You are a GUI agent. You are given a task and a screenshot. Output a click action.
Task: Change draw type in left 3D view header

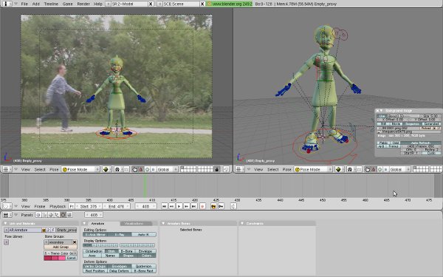pyautogui.click(x=107, y=169)
